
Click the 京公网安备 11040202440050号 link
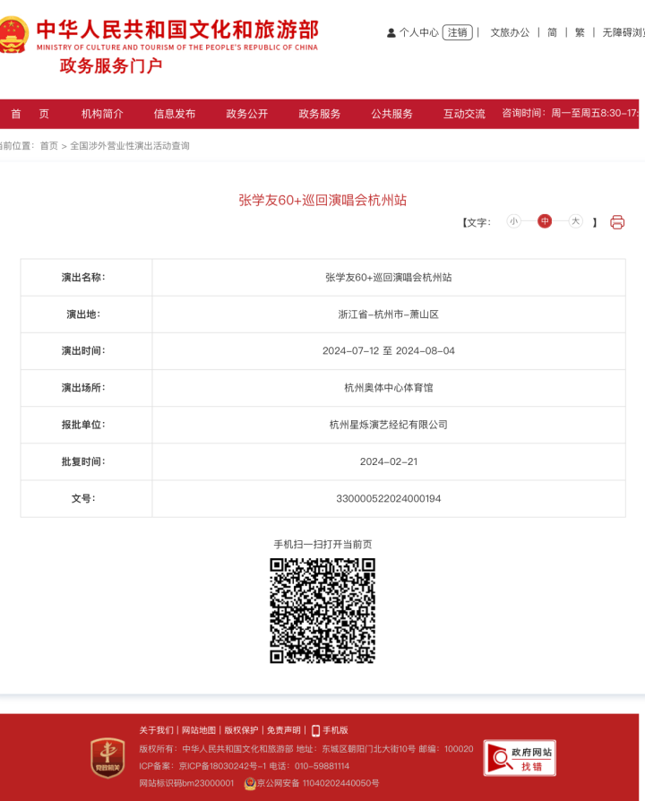pyautogui.click(x=318, y=783)
